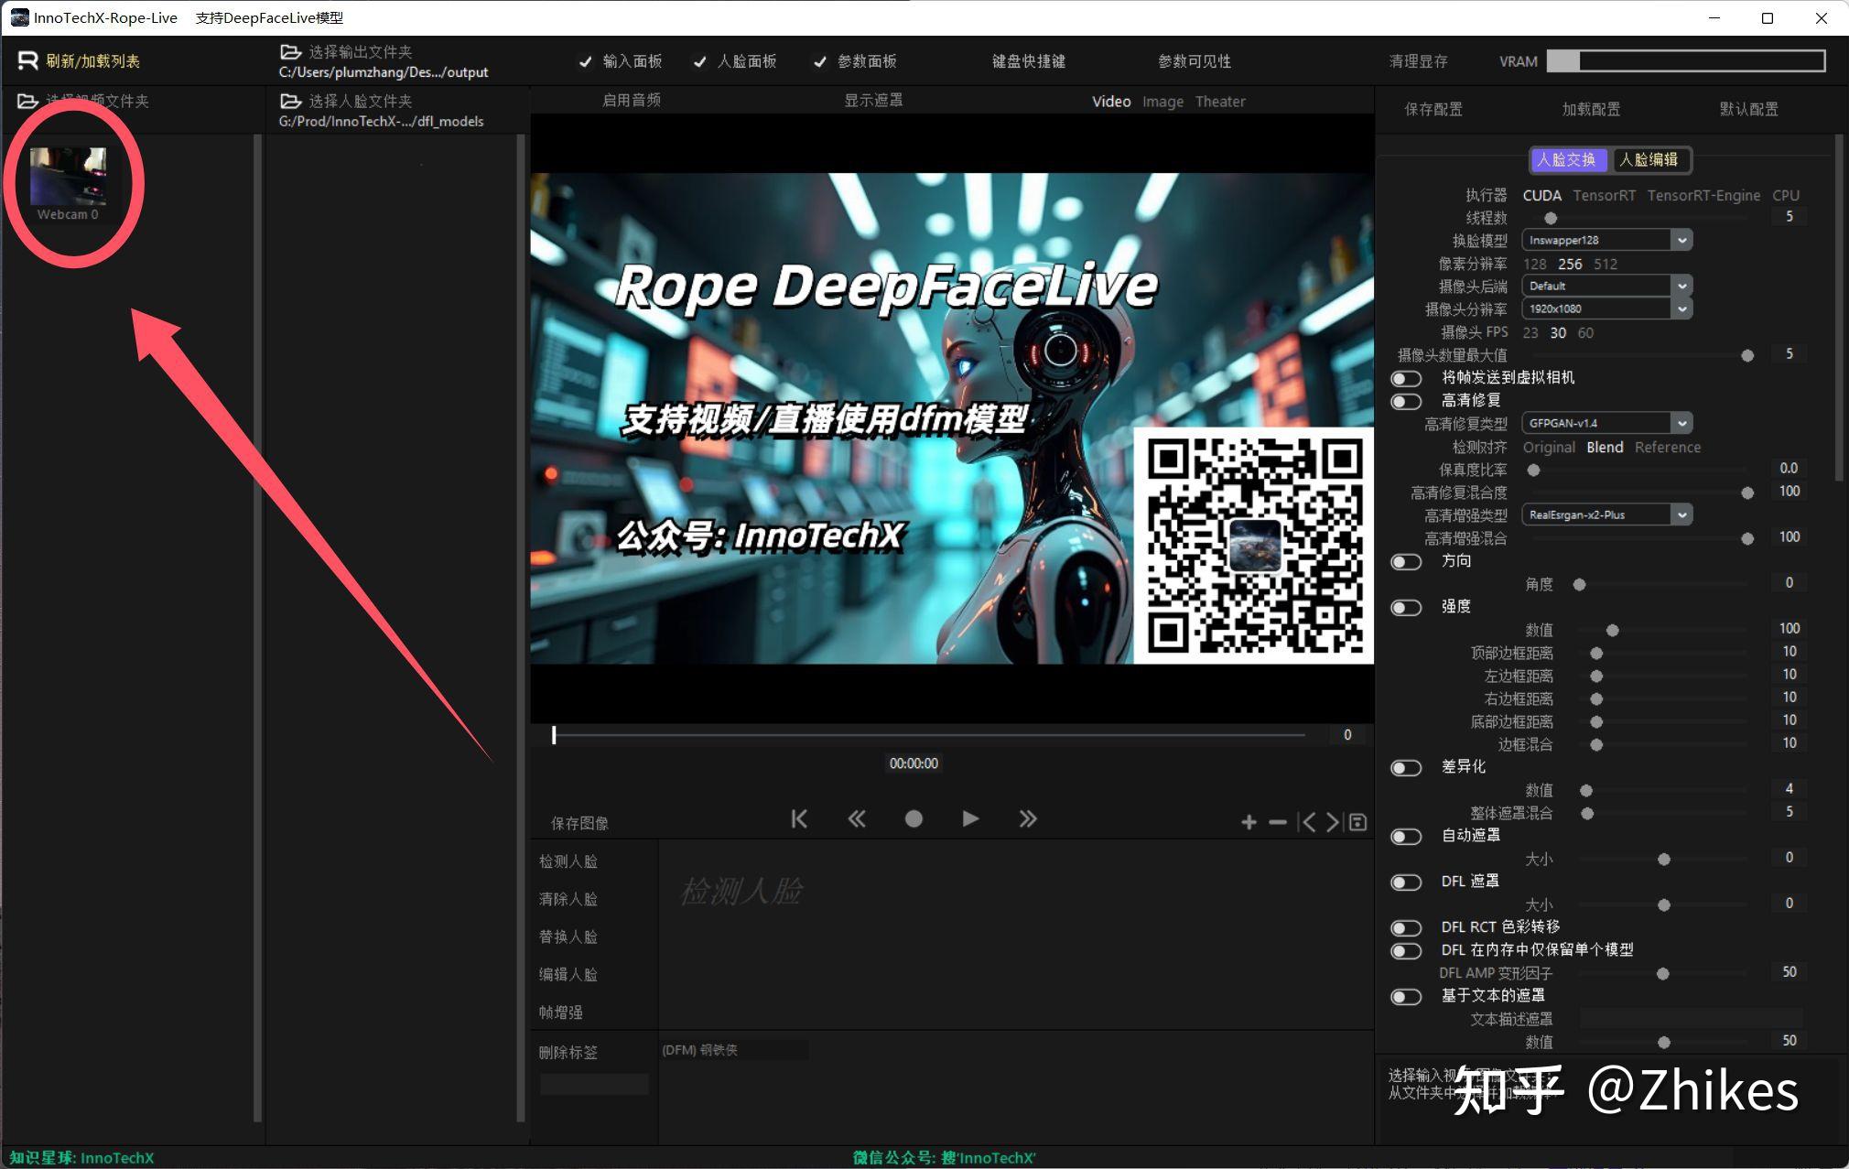Go to the next marker
Viewport: 1849px width, 1169px height.
[1334, 822]
